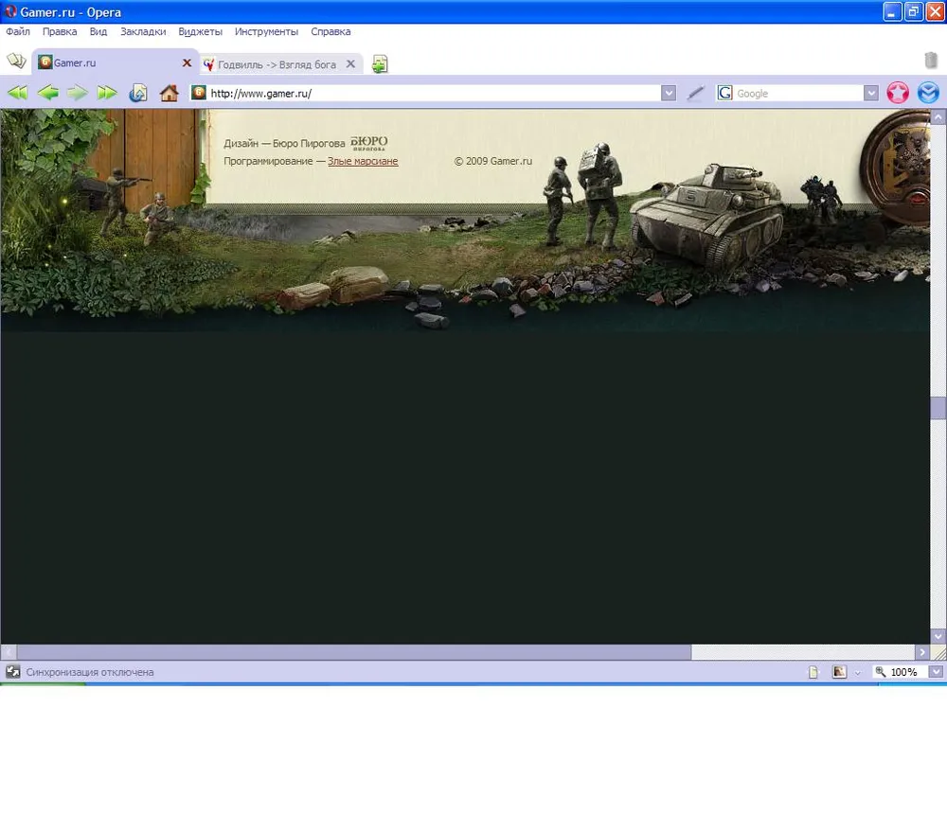The width and height of the screenshot is (947, 832).
Task: Toggle image display in status bar
Action: 839,672
